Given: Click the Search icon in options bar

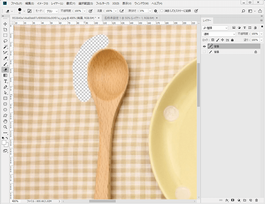Looking at the screenshot, I should point(243,11).
